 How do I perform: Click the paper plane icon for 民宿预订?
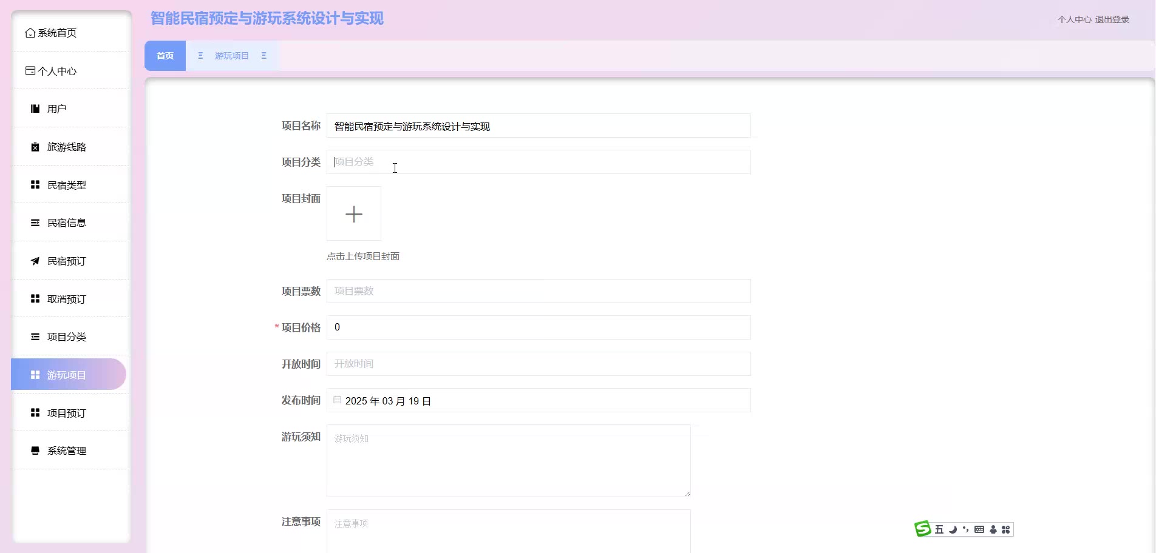pyautogui.click(x=35, y=261)
